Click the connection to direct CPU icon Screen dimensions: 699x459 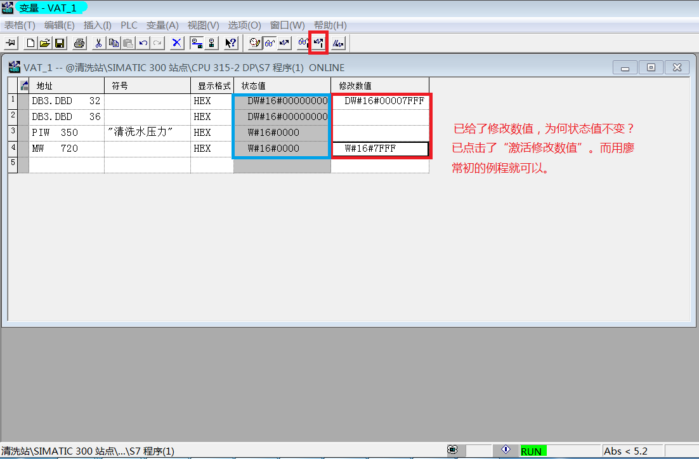[x=211, y=43]
